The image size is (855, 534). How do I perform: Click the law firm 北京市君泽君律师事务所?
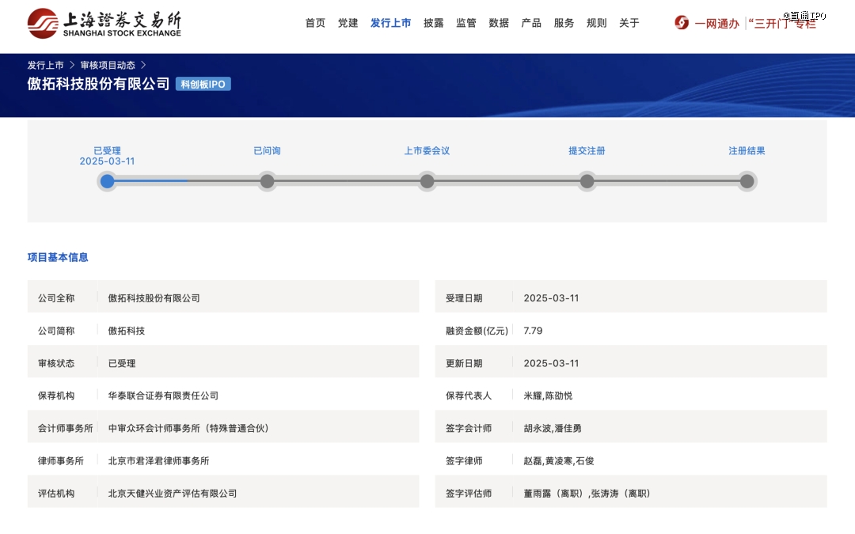[158, 461]
